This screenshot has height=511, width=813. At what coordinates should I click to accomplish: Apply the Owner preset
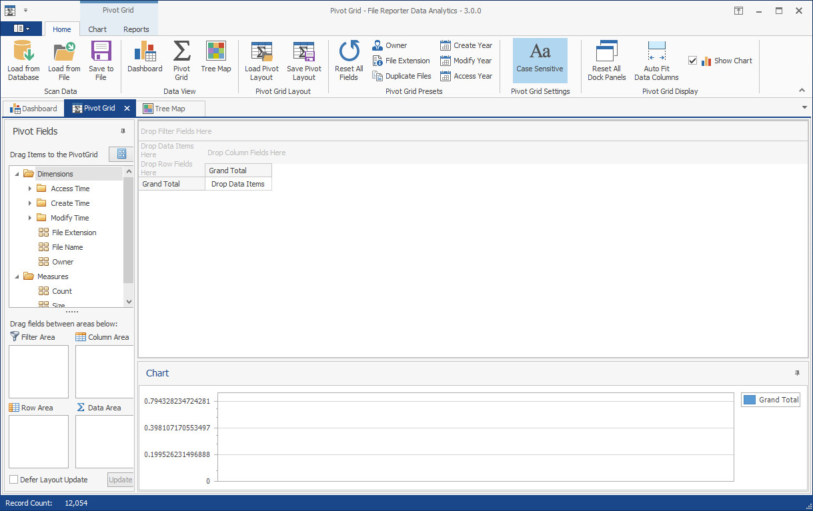389,45
